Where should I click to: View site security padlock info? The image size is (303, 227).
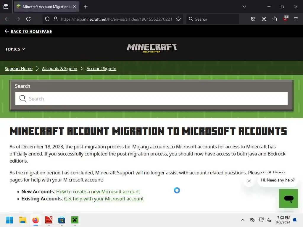click(56, 19)
